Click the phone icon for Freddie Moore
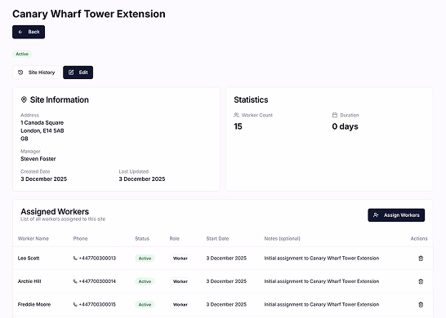This screenshot has height=318, width=446. click(75, 304)
